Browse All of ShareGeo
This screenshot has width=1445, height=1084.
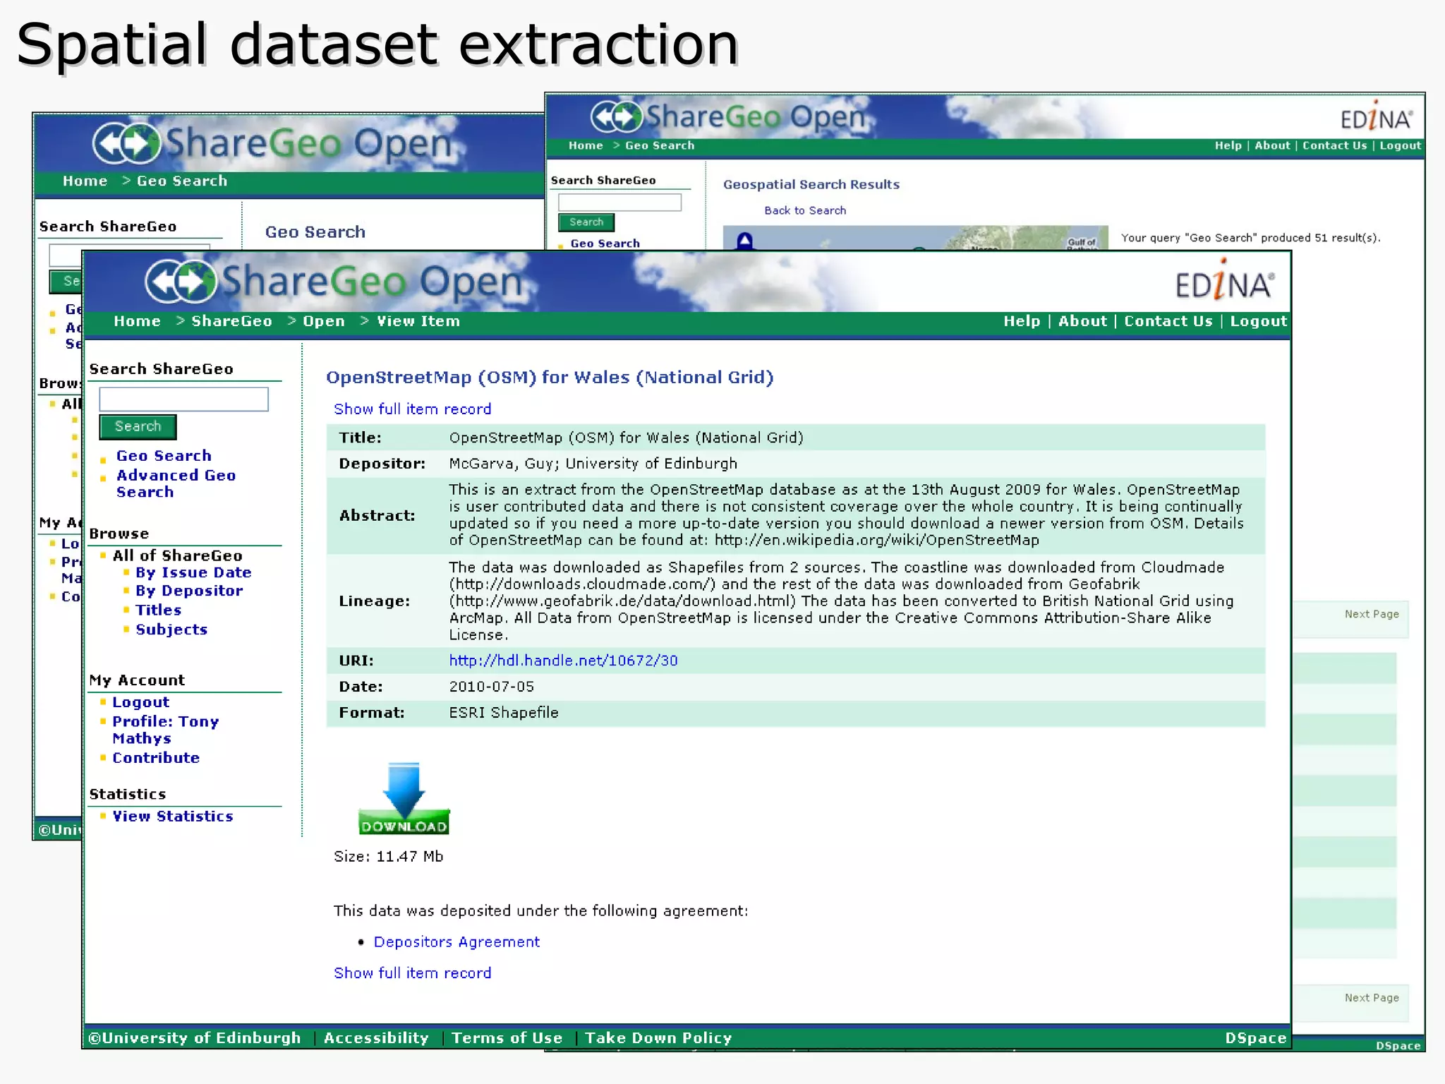click(177, 555)
